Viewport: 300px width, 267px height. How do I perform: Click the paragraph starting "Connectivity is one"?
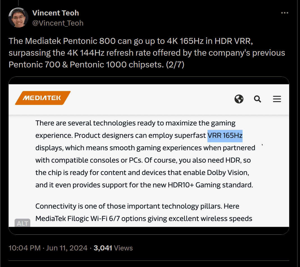[144, 212]
